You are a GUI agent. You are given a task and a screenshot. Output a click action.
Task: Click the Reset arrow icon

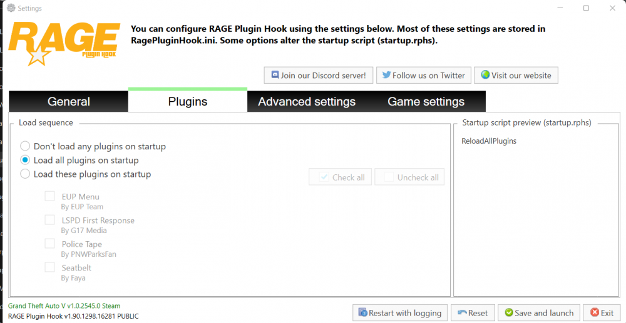click(462, 313)
